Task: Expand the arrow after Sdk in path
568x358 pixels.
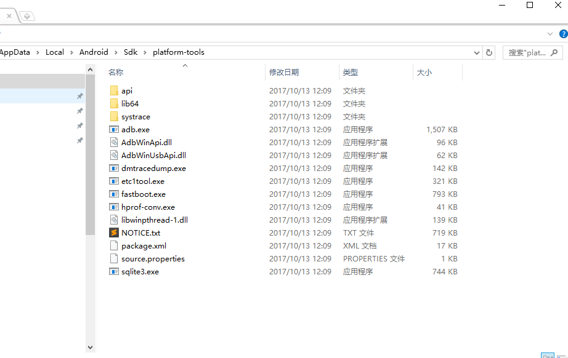Action: 145,52
